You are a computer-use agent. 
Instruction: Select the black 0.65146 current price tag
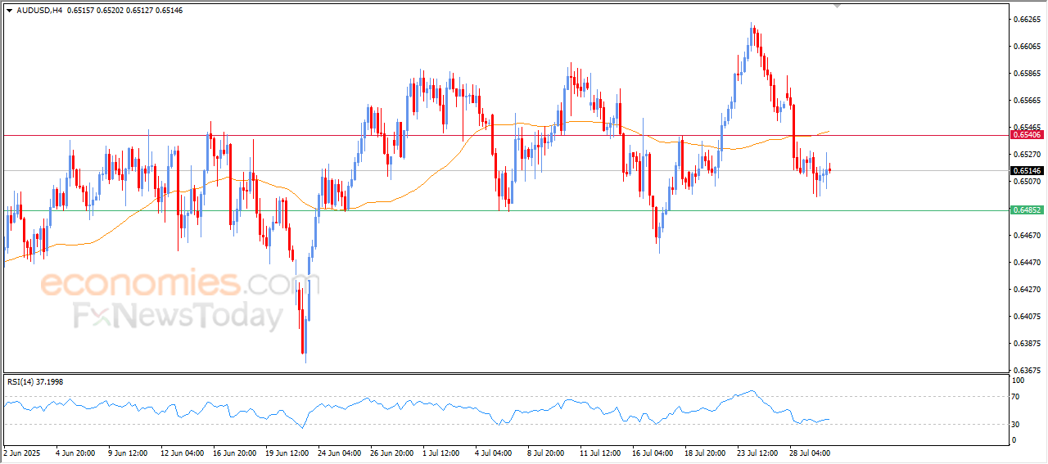pos(1027,170)
